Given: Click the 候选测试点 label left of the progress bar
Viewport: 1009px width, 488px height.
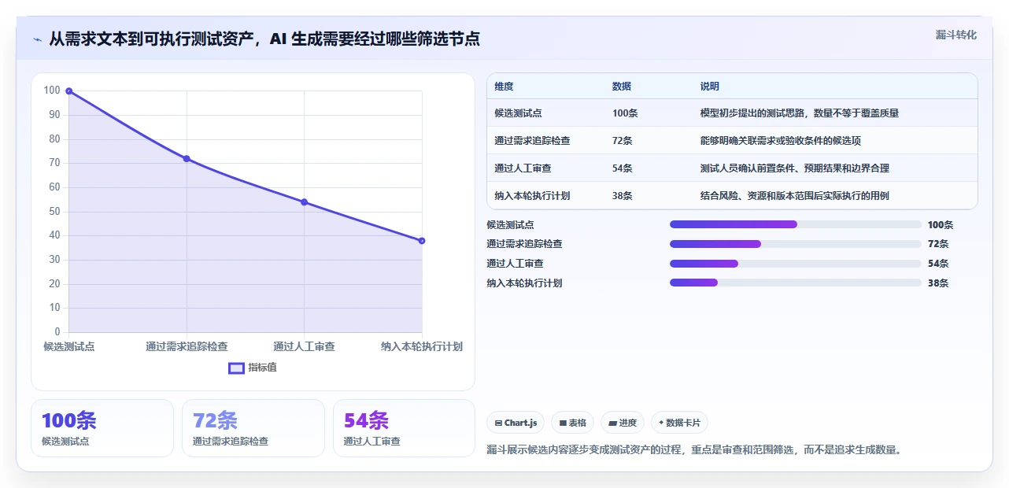Looking at the screenshot, I should 510,225.
